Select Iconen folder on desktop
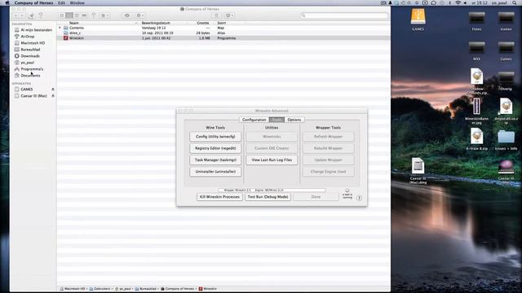This screenshot has width=522, height=293. tap(506, 21)
